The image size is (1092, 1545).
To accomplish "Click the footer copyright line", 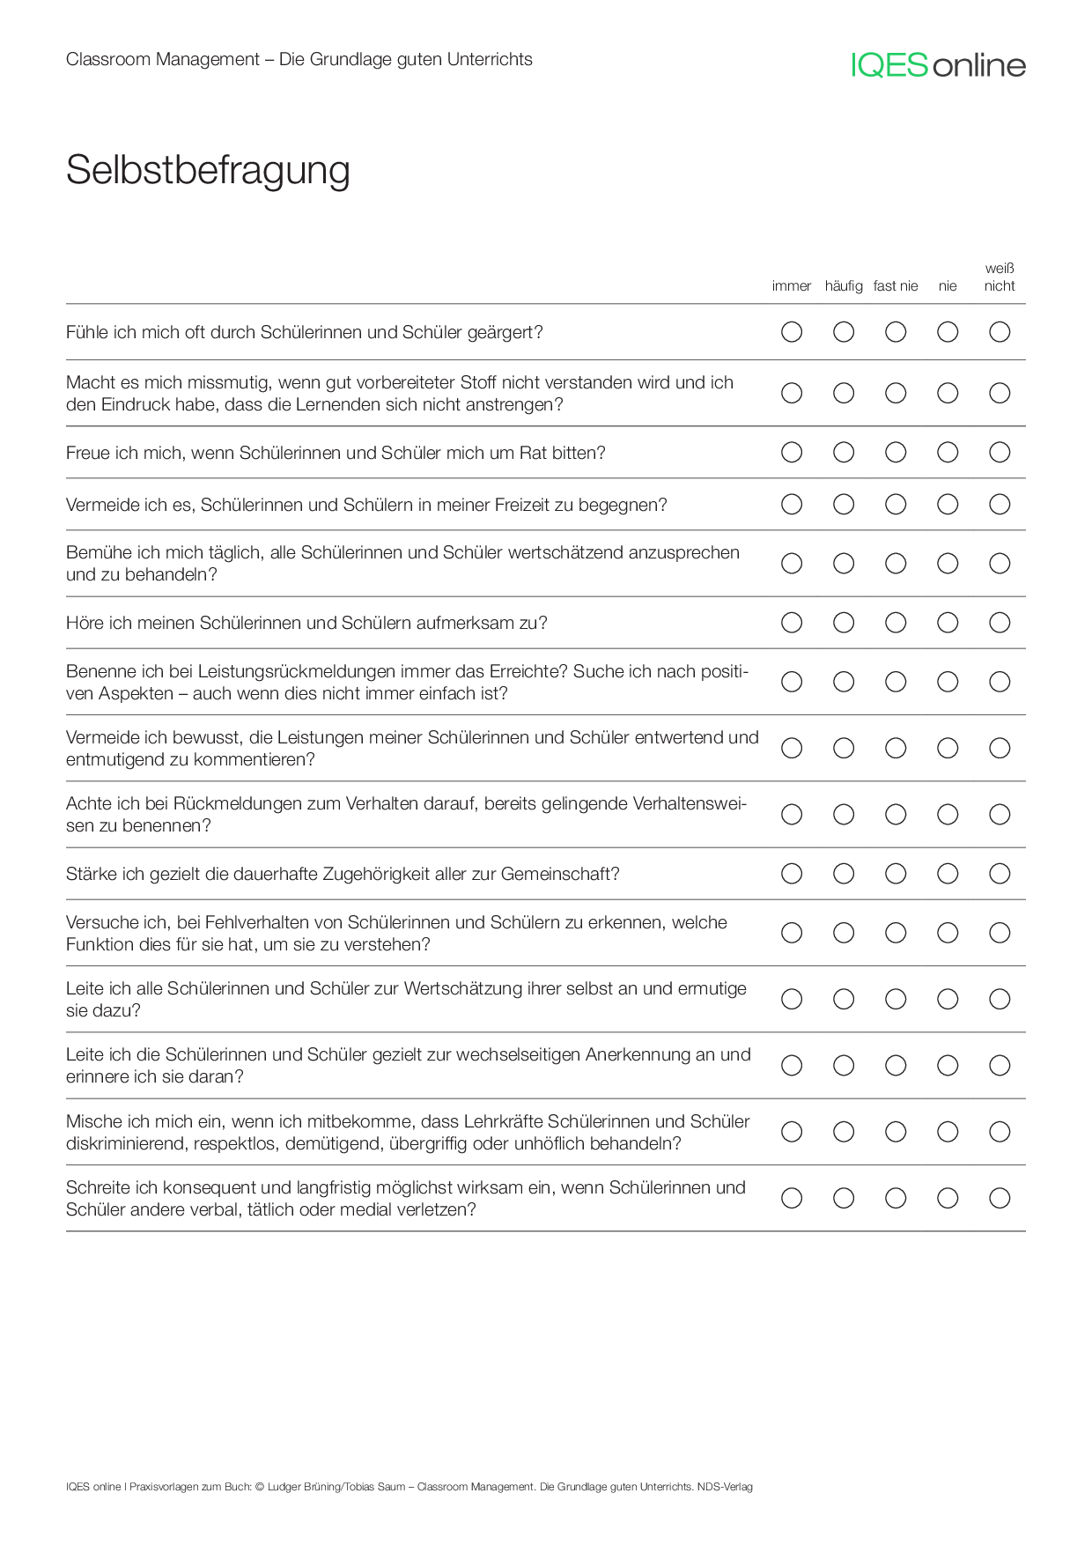I will pyautogui.click(x=409, y=1487).
